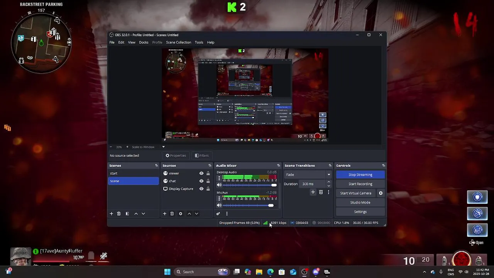Open source Properties button

pyautogui.click(x=176, y=156)
